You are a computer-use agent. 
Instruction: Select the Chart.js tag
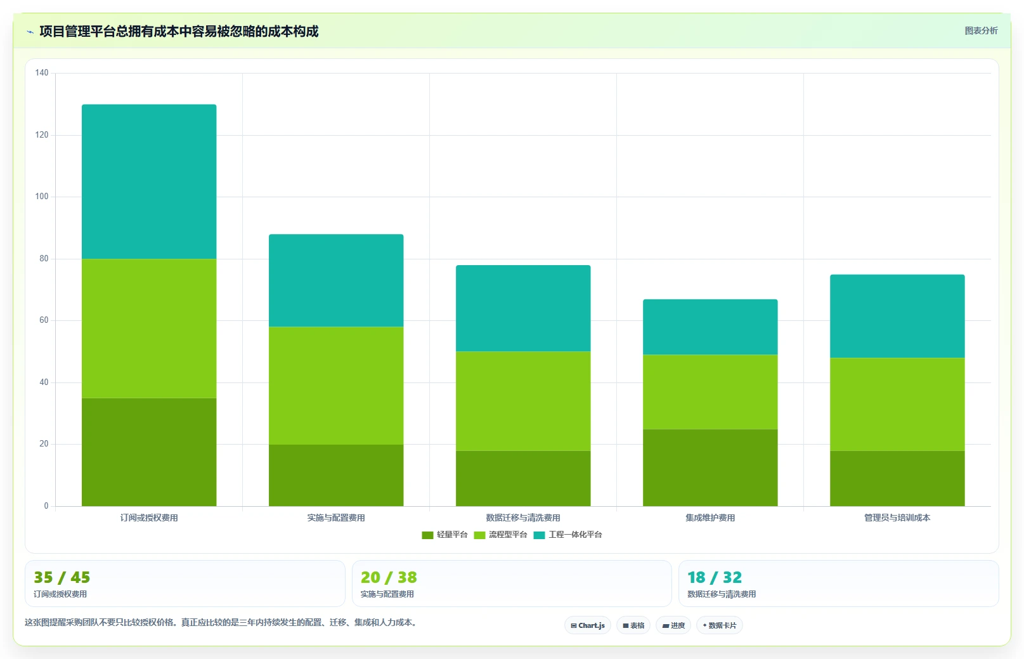tap(588, 625)
